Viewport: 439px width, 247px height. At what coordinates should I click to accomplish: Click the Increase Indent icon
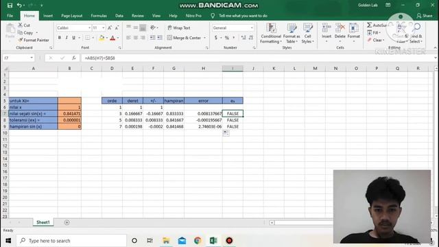pos(160,38)
